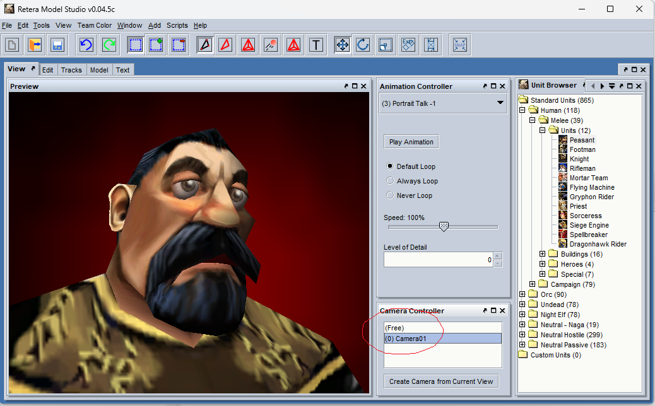Switch to the Tracks tab
The image size is (655, 406).
(71, 70)
